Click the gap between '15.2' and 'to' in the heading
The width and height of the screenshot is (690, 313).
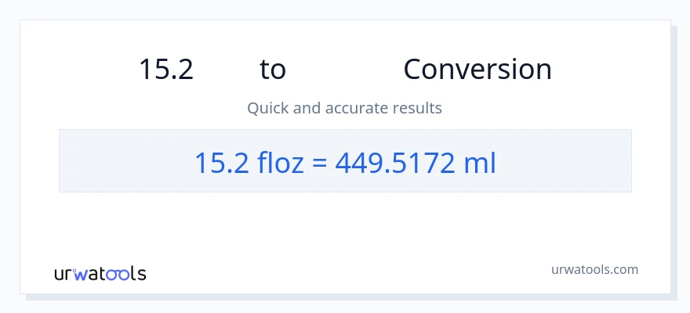pos(227,70)
